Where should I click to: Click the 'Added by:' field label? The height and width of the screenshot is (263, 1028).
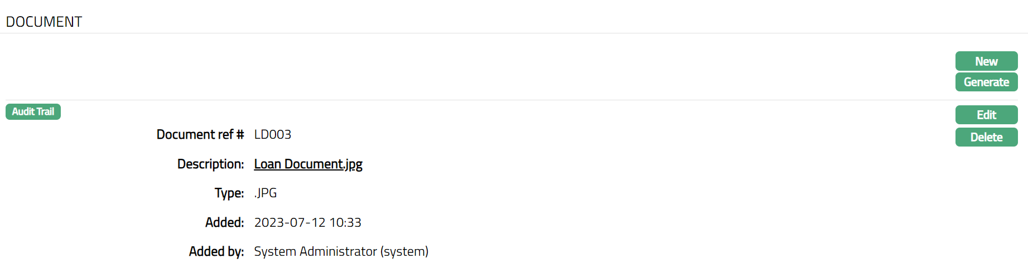[216, 251]
